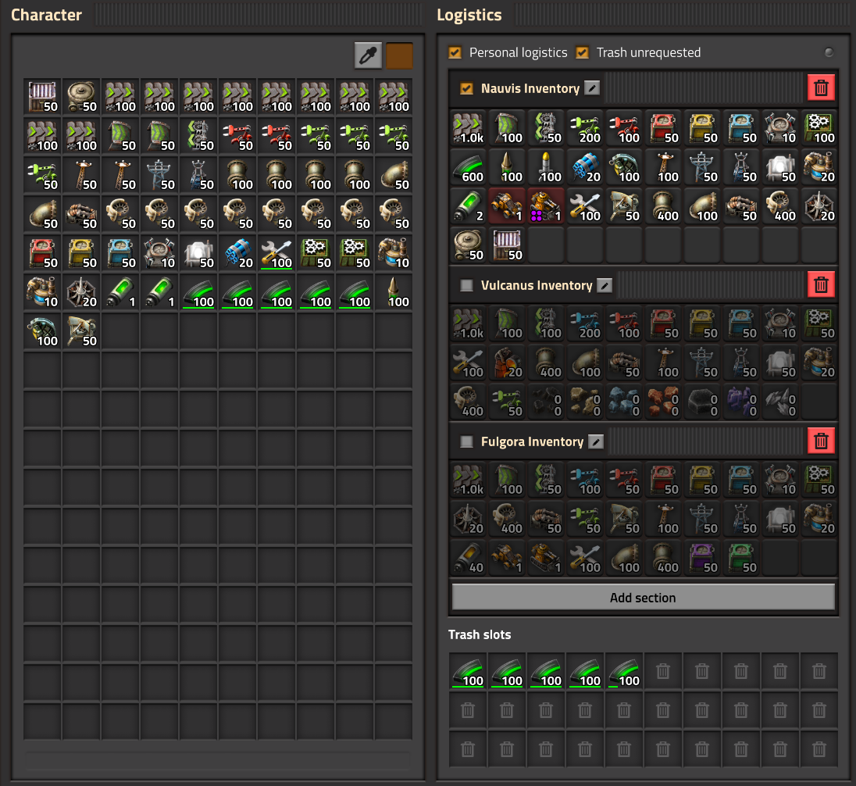Select the Nauvis lamp request of 50
The height and width of the screenshot is (786, 856).
pyautogui.click(x=781, y=168)
